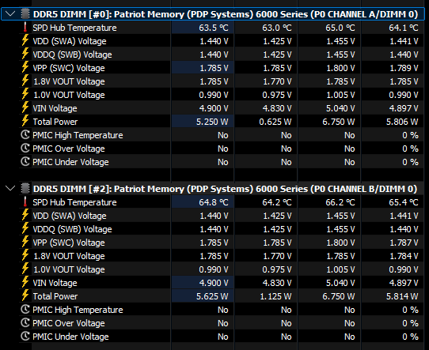Click clock icon beside DIMM #2 PMIC High Temperature
This screenshot has height=350, width=429.
pos(25,310)
